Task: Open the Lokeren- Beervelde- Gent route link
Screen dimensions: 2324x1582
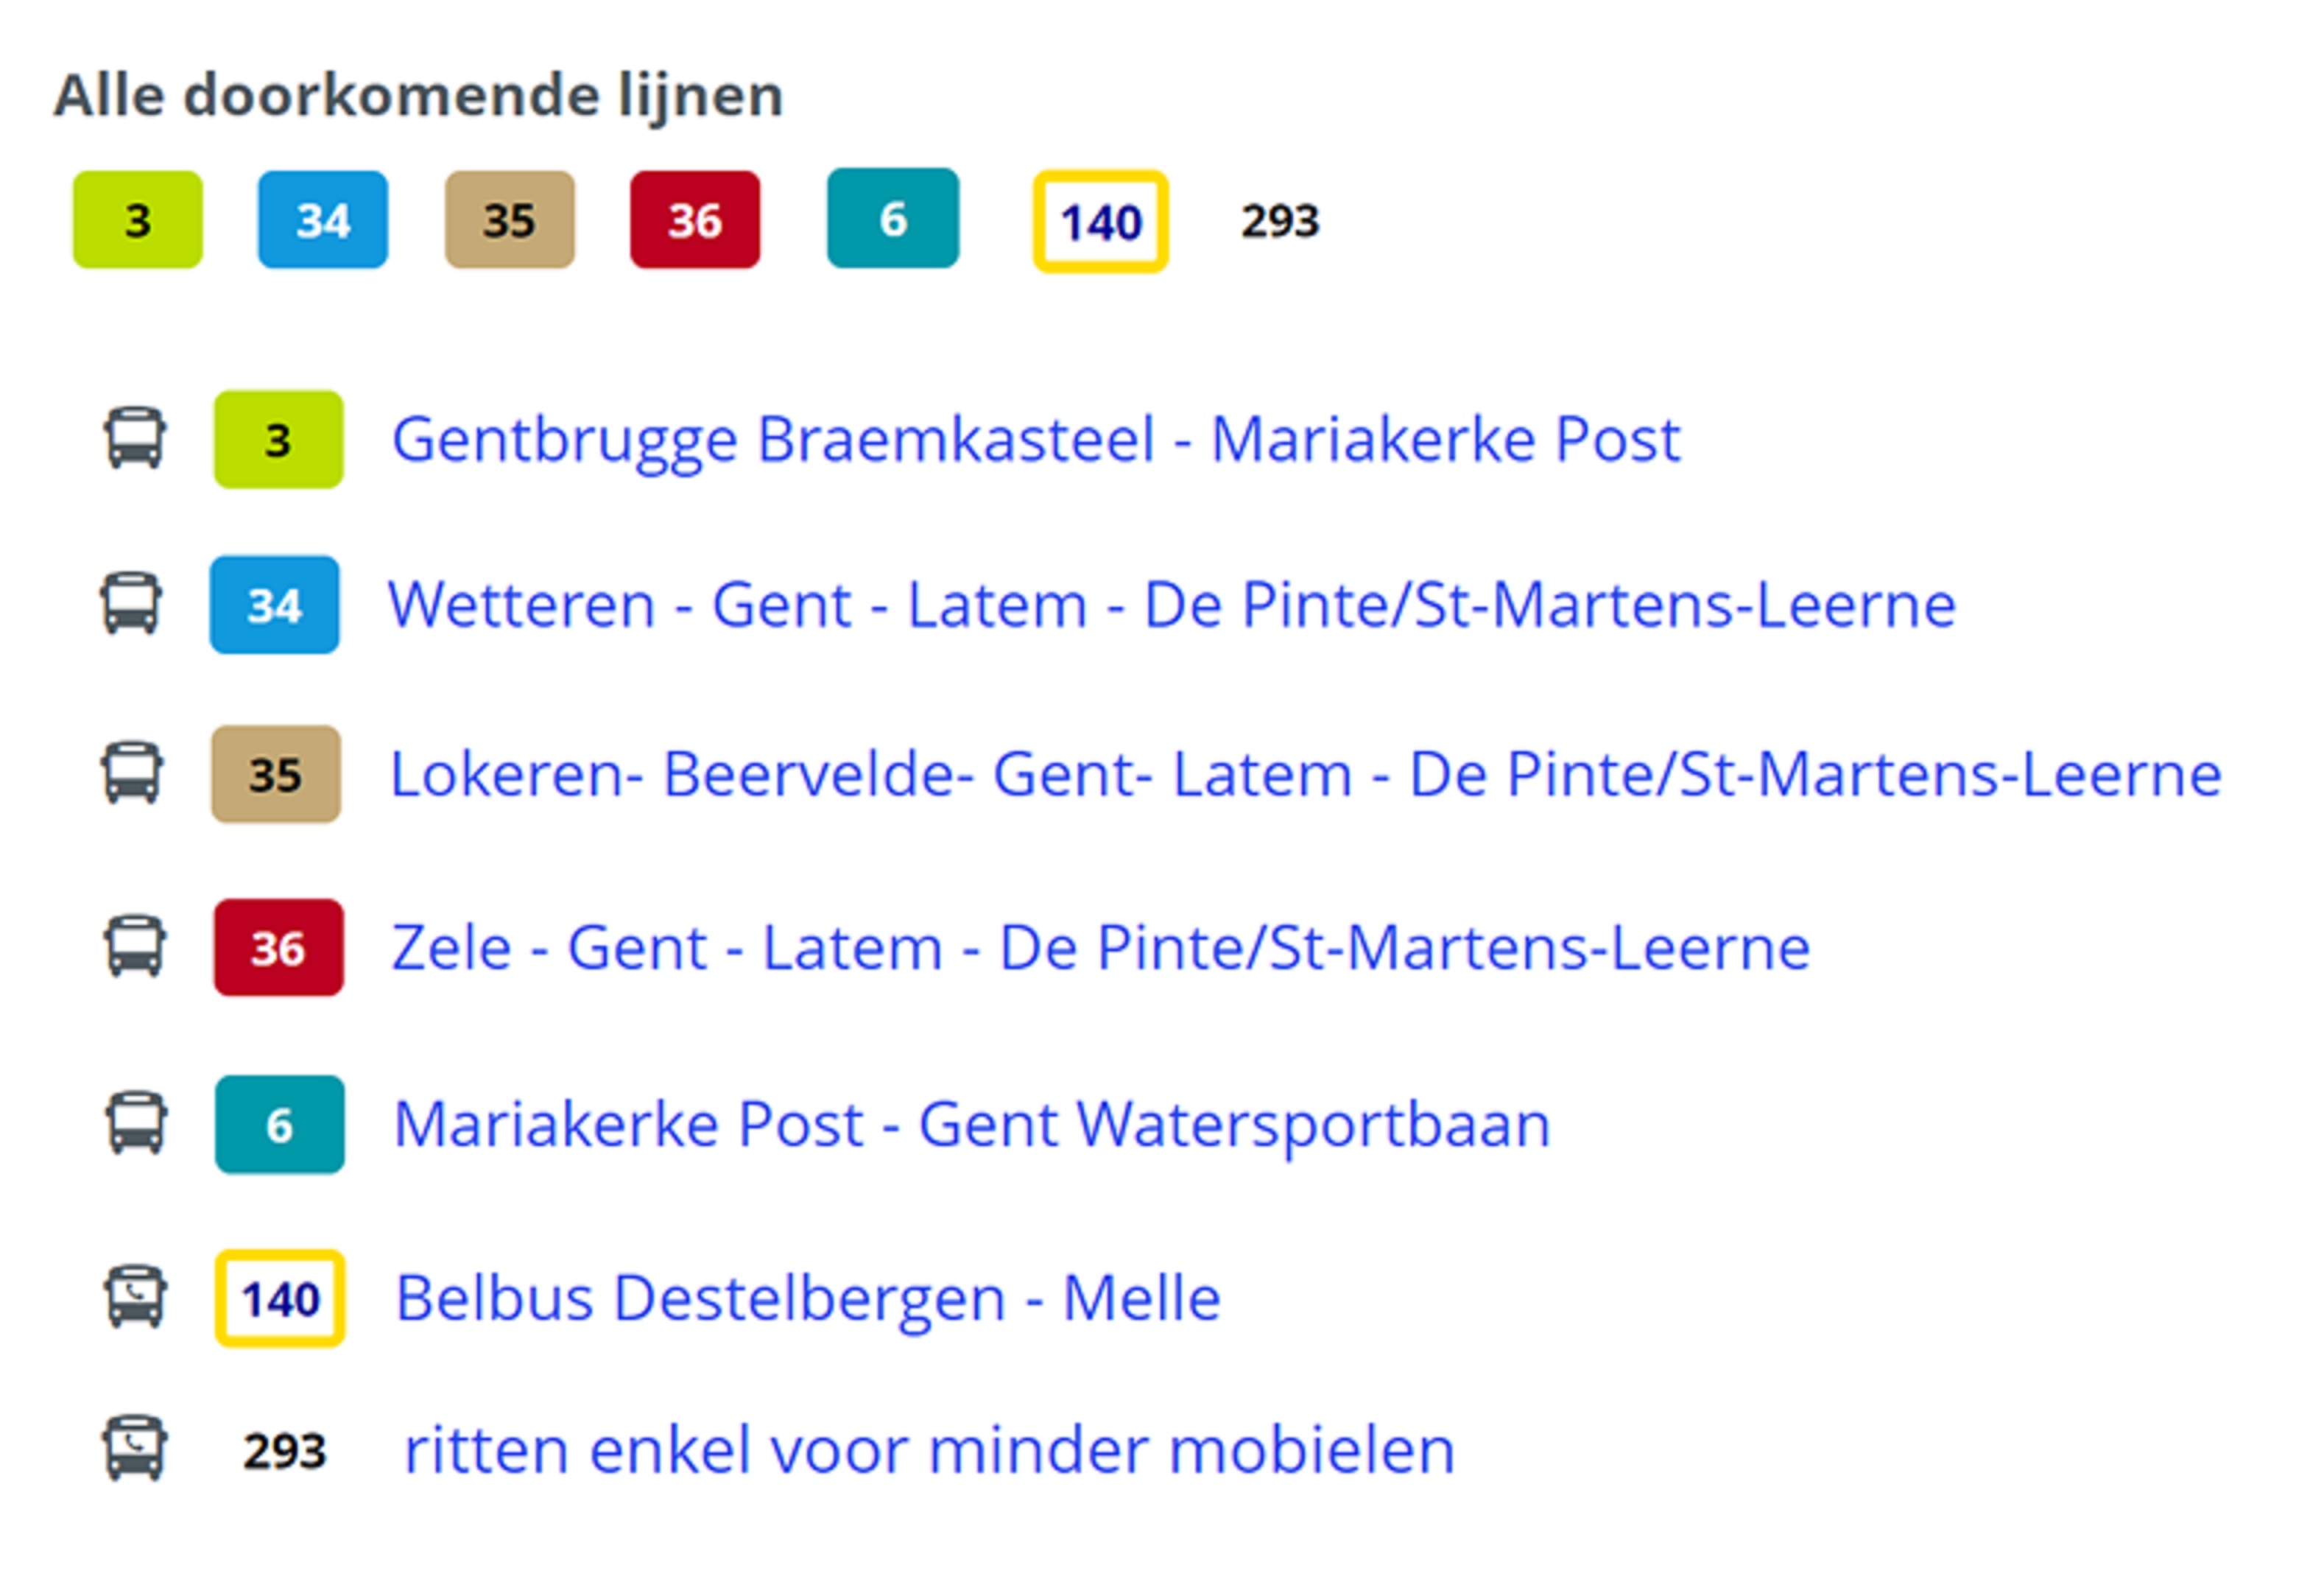Action: [x=1305, y=774]
